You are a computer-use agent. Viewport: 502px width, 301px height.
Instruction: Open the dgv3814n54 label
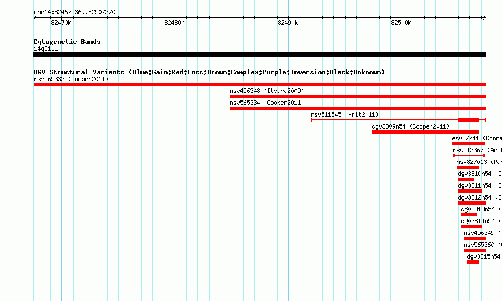click(481, 221)
